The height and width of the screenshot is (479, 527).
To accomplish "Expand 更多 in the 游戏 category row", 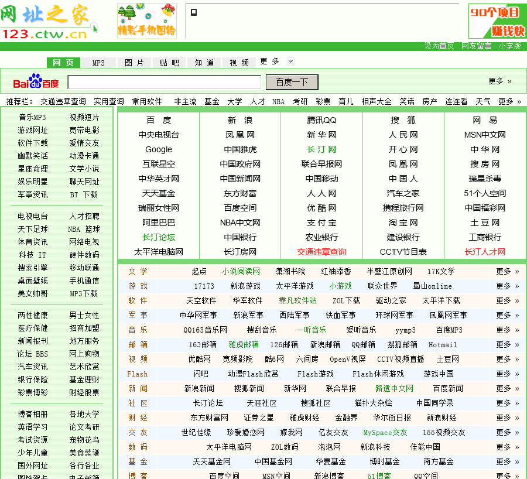I will point(507,286).
